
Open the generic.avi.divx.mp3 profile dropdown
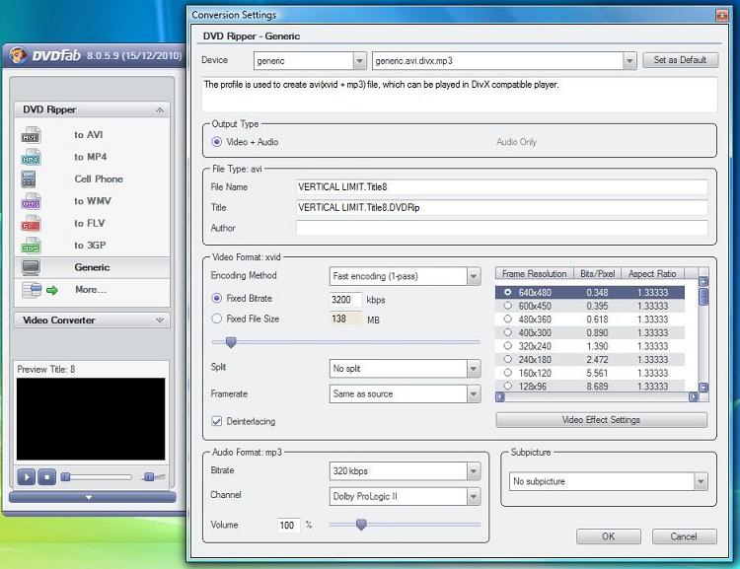[x=629, y=61]
